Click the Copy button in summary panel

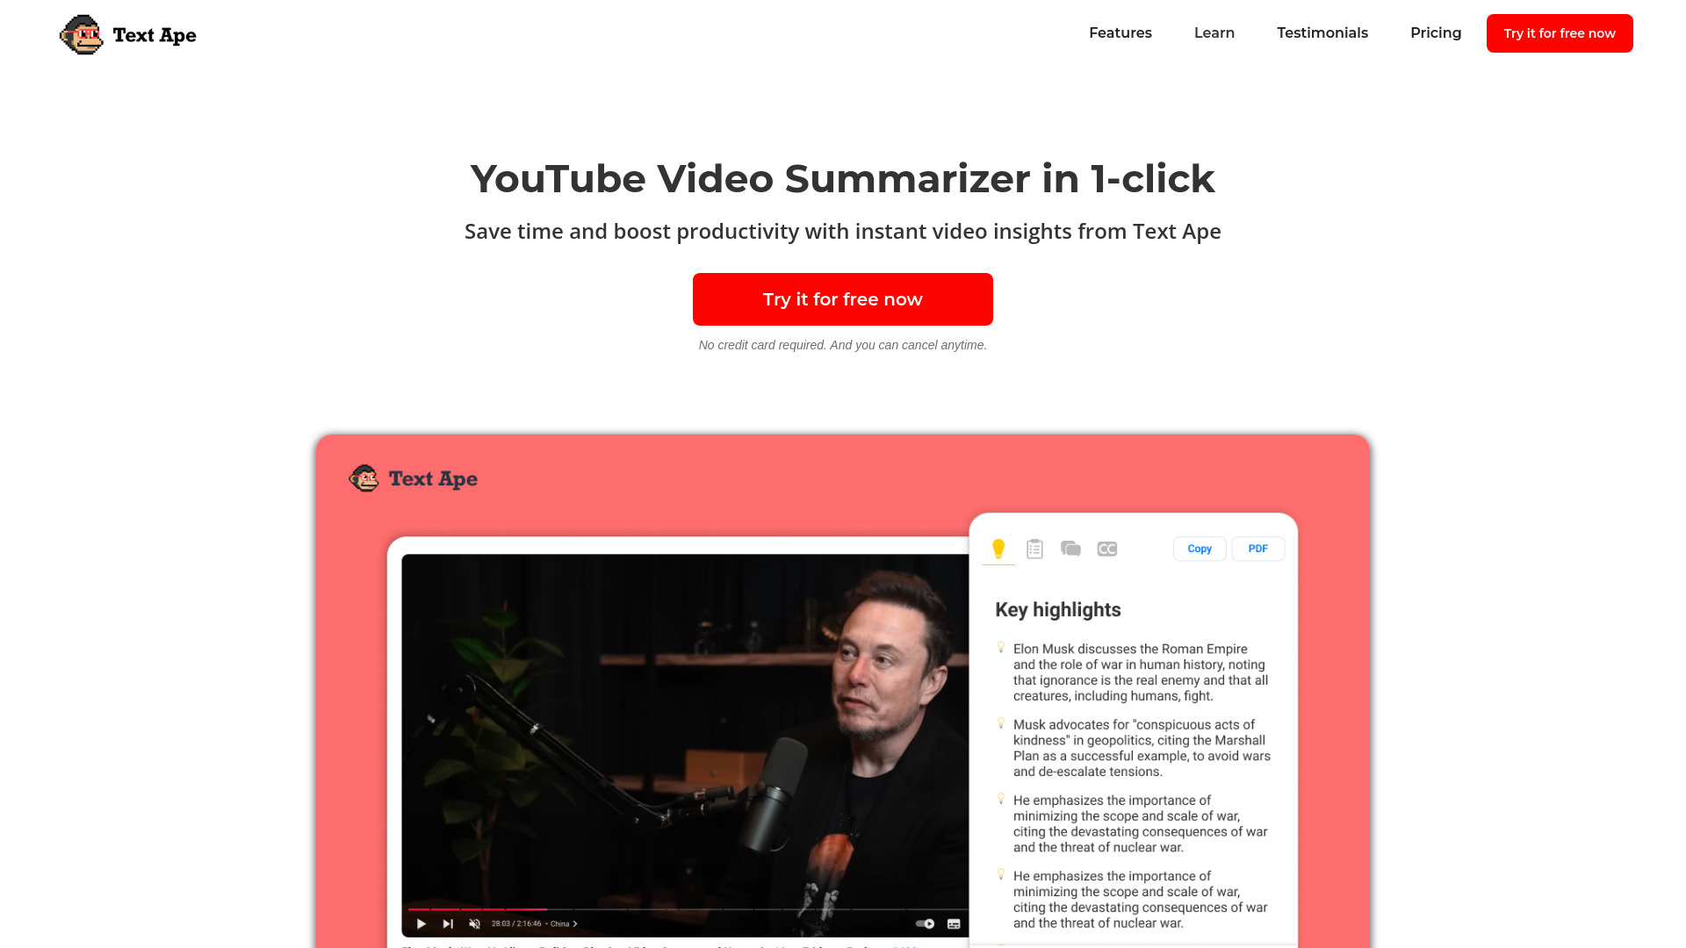click(1200, 549)
